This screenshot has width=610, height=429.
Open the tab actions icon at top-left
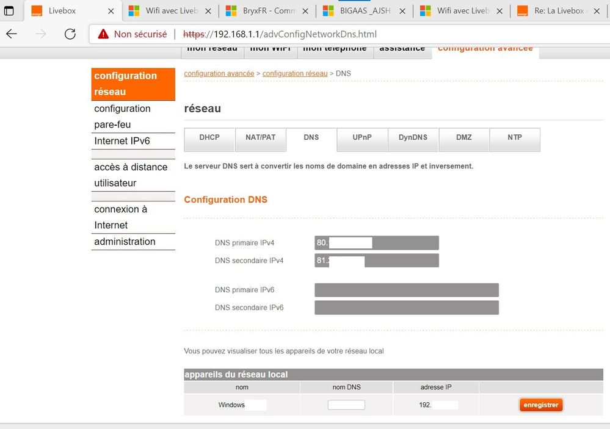pyautogui.click(x=9, y=11)
